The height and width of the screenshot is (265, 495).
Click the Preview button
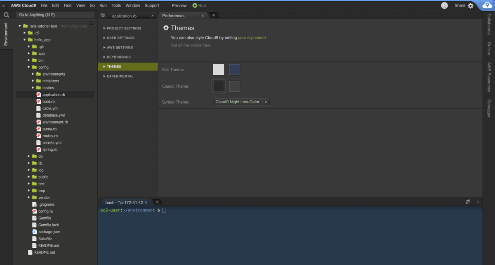179,5
